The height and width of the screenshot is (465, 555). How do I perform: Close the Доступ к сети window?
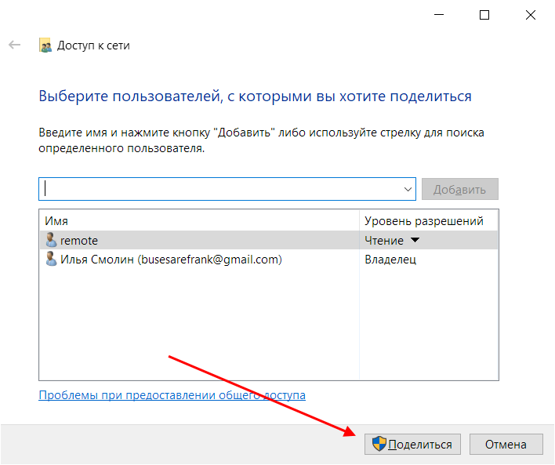point(530,15)
